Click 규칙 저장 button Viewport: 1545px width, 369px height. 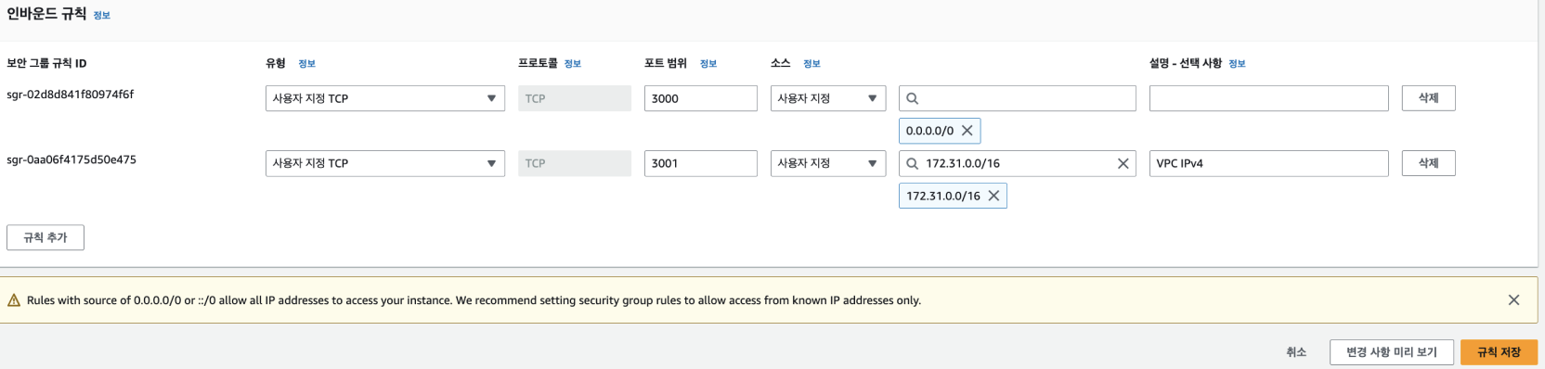click(x=1499, y=352)
